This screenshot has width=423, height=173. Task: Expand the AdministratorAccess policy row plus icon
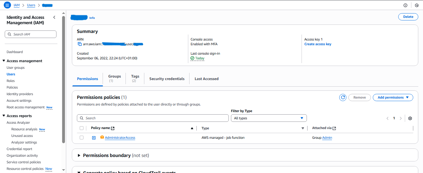pos(94,138)
